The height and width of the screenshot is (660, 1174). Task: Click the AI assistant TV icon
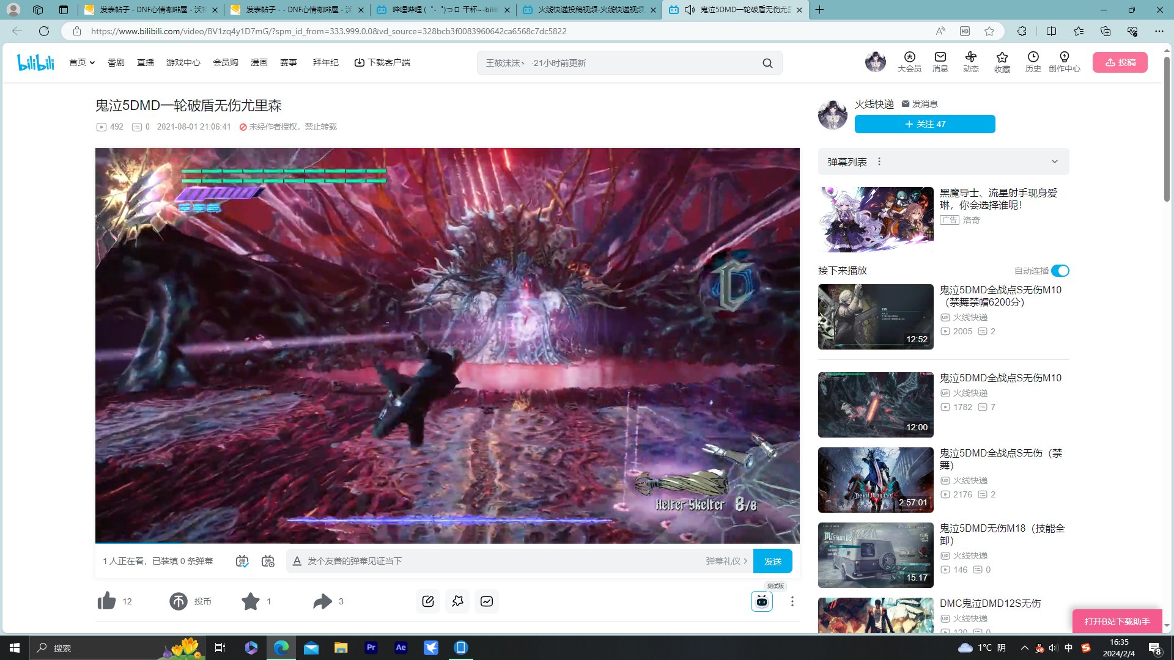(762, 601)
